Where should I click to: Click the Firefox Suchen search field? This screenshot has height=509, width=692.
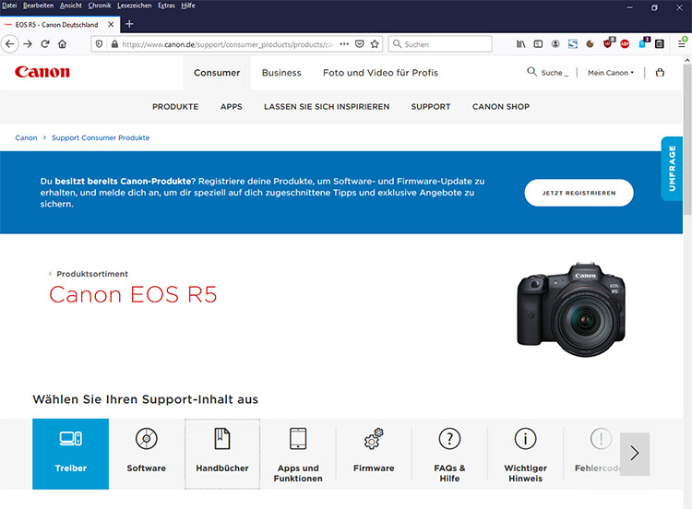[447, 43]
